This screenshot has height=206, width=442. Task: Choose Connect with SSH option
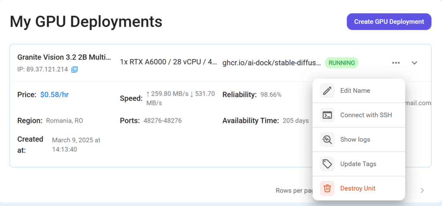(359, 115)
